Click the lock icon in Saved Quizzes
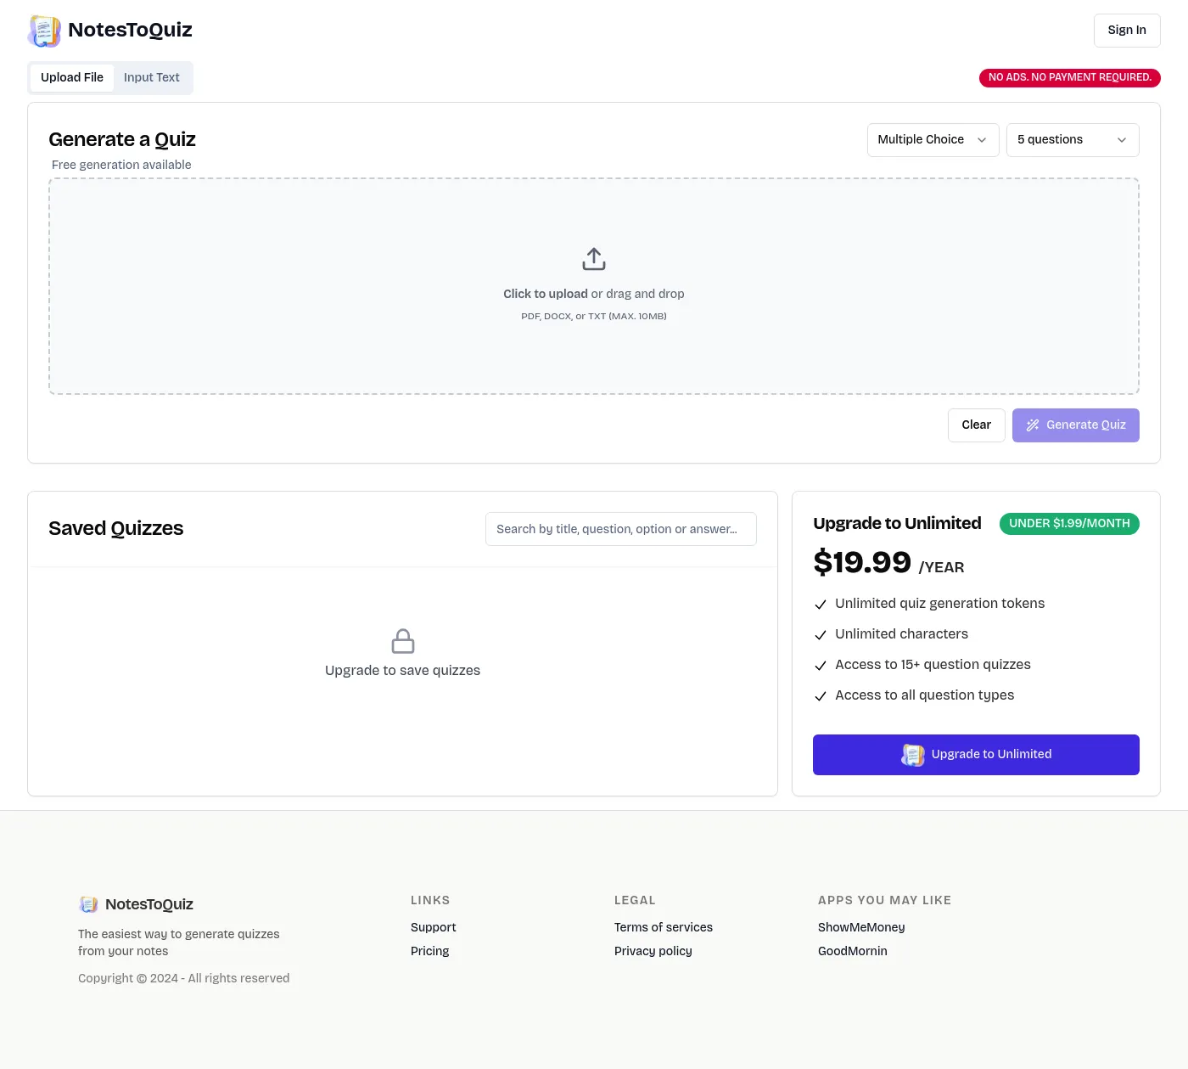 403,641
